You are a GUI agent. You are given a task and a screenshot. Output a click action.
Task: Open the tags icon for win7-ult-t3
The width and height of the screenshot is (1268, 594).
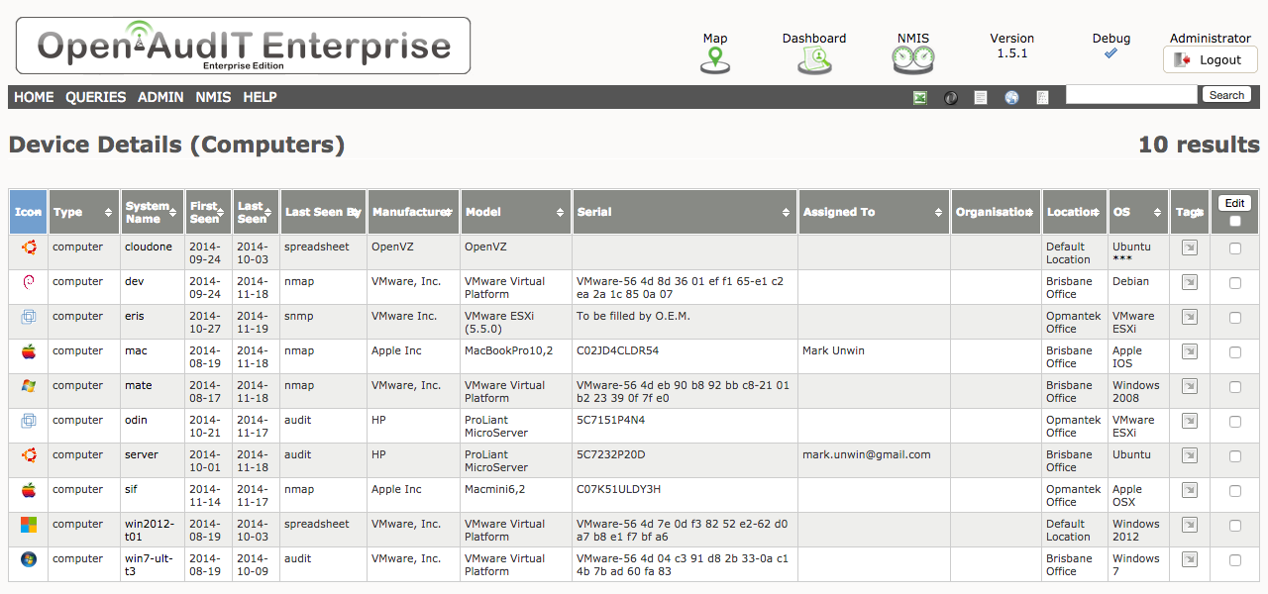coord(1190,559)
